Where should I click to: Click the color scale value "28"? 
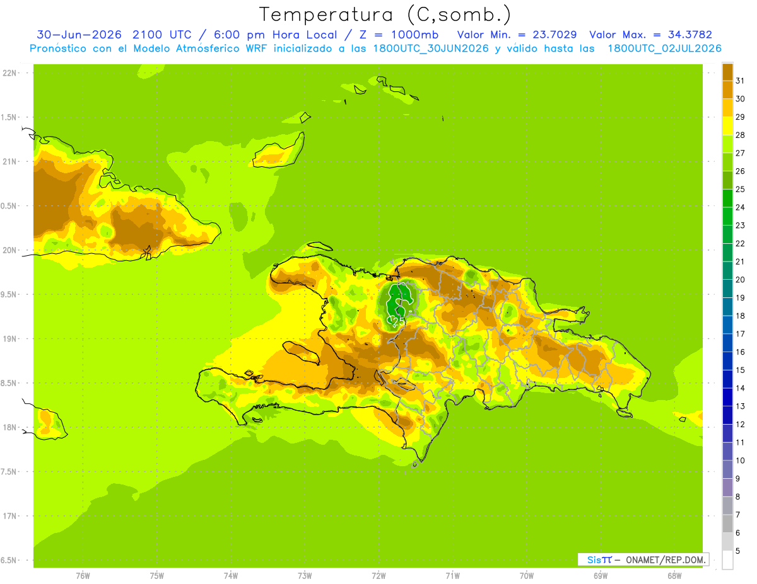point(740,135)
